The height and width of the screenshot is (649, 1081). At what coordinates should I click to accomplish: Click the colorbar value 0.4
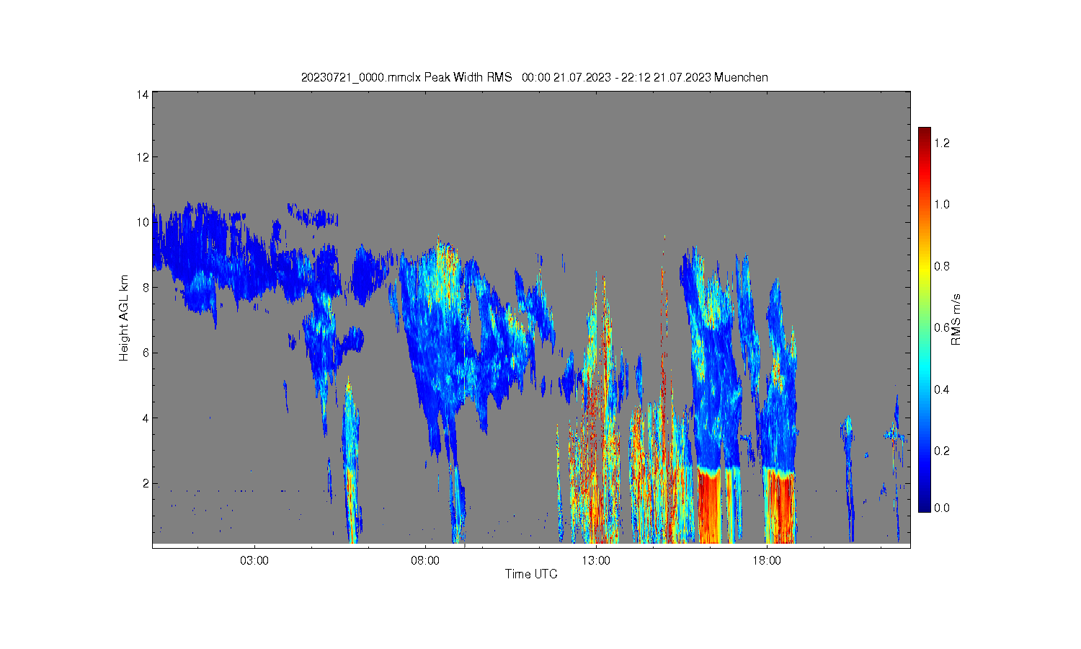point(942,389)
